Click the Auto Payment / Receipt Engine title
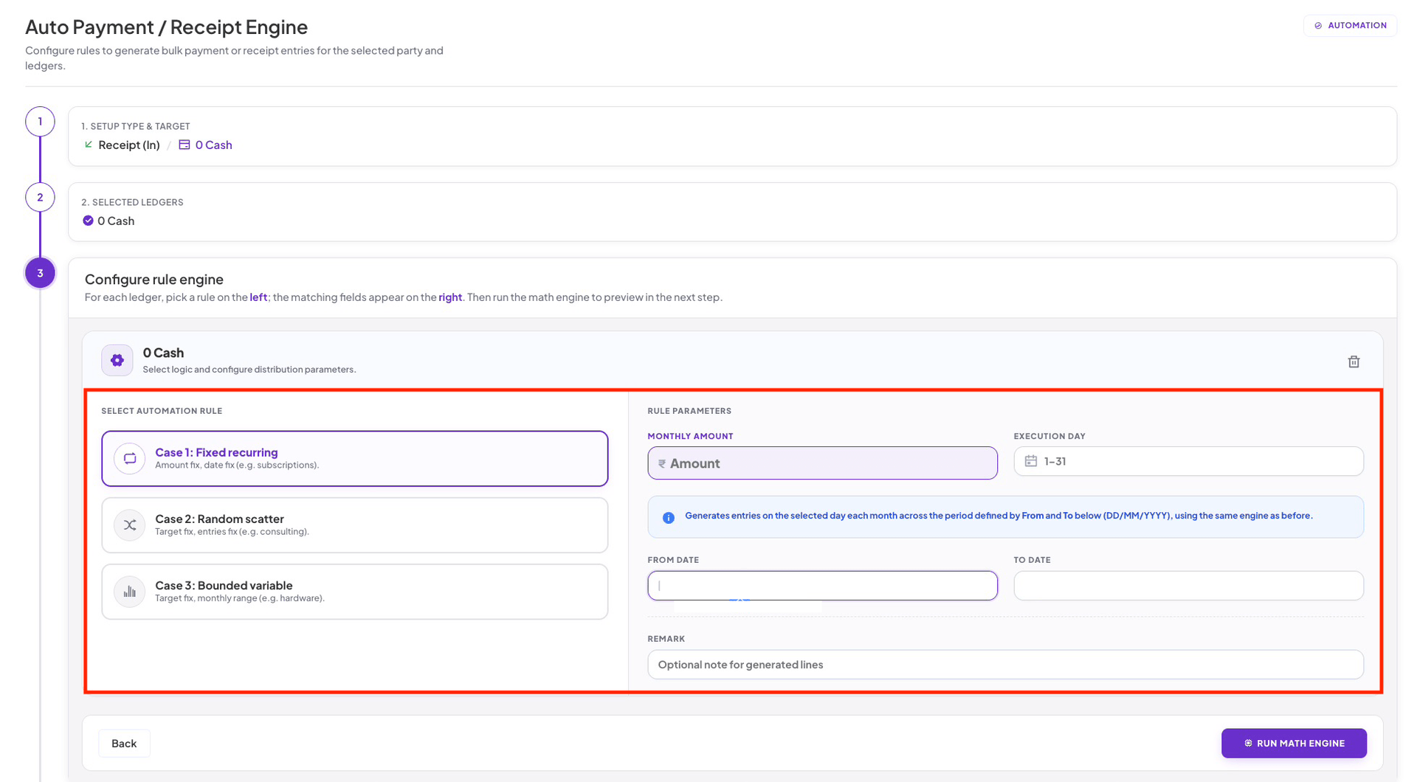The width and height of the screenshot is (1417, 782). pos(167,27)
